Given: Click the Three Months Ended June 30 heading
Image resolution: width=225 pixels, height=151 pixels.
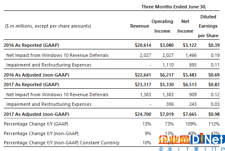Looking at the screenshot, I should coord(174,7).
